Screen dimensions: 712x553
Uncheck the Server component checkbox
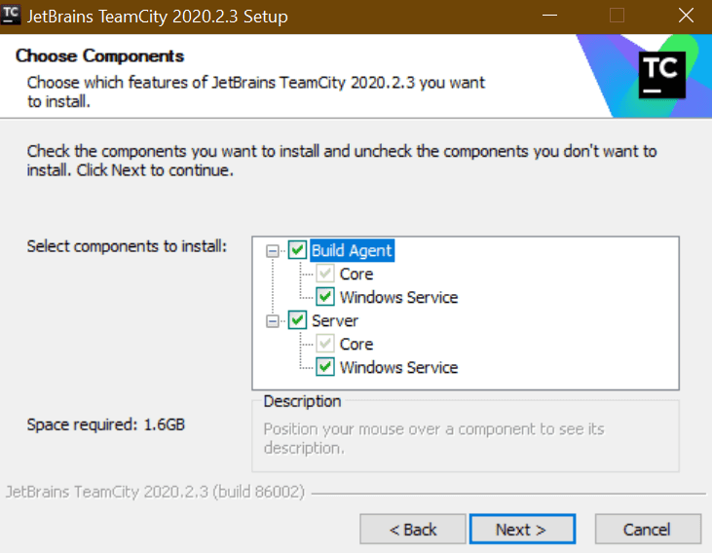(298, 320)
